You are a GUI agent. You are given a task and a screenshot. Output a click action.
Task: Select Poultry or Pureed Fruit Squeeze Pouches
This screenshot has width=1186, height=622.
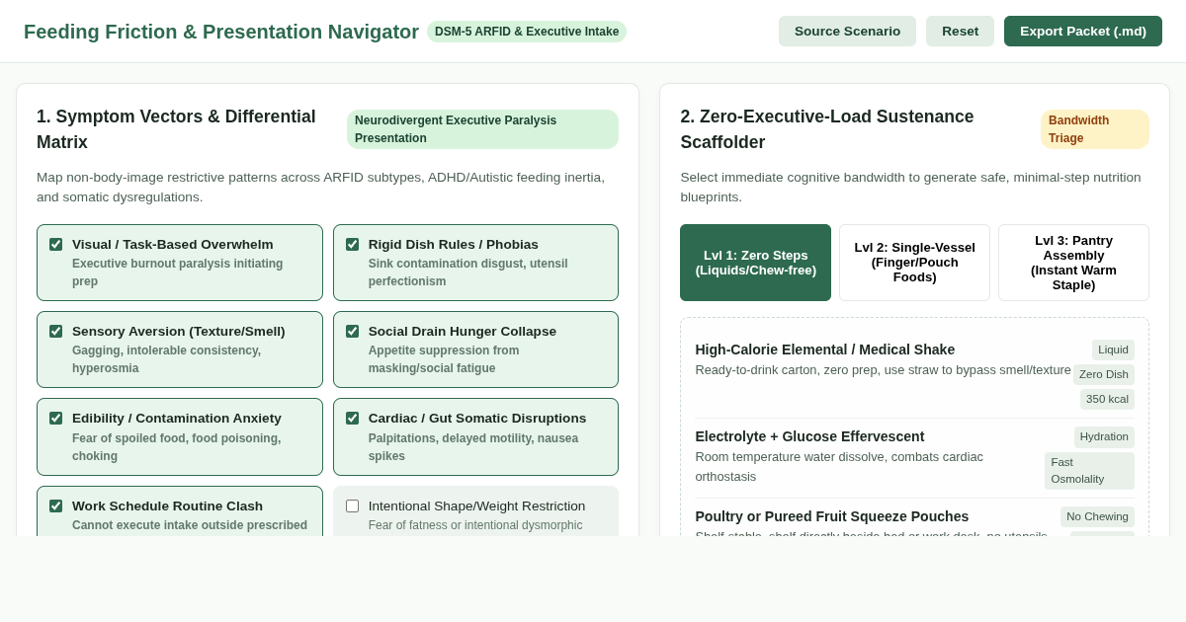point(832,516)
